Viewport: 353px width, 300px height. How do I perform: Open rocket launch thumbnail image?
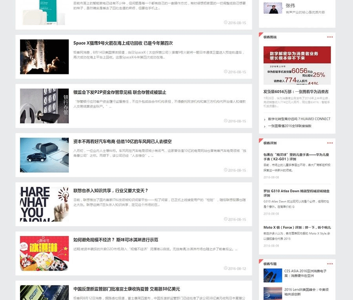[44, 57]
